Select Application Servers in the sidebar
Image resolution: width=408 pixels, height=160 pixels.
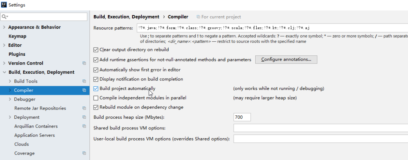pyautogui.click(x=35, y=135)
